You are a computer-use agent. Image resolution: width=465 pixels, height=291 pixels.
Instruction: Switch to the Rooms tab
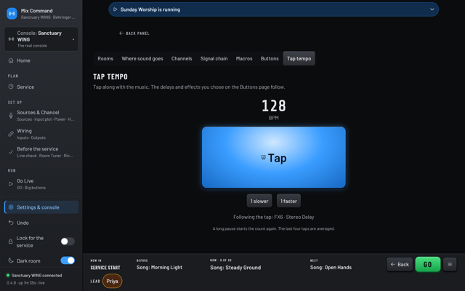105,58
